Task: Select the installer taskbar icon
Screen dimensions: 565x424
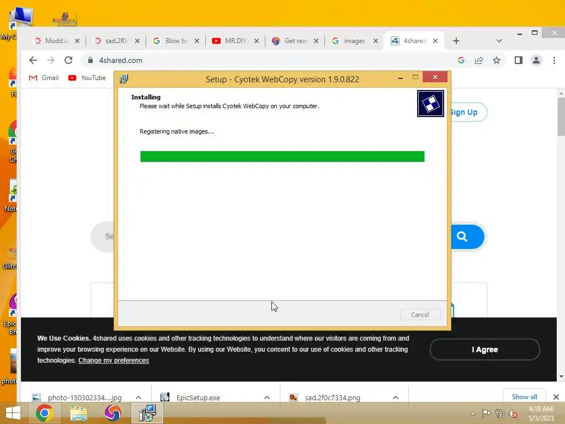Action: pos(147,413)
